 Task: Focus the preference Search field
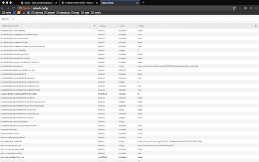[x=134, y=19]
